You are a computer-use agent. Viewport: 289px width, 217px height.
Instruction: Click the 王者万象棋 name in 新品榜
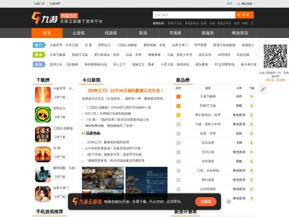pos(208,96)
